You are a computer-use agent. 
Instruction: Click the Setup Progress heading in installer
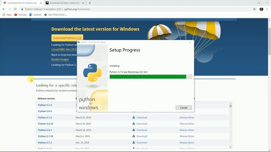pos(125,50)
